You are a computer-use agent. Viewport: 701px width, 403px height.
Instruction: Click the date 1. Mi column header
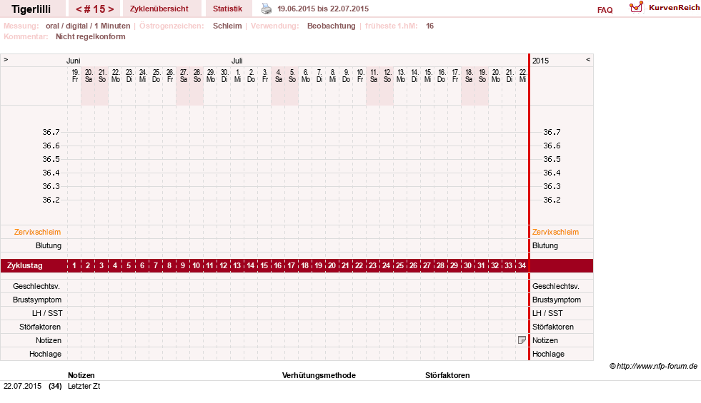pos(238,76)
